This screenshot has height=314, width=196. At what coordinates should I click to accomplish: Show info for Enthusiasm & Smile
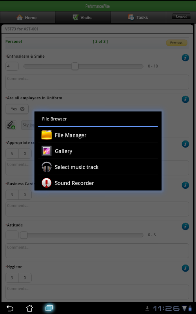coord(185,58)
